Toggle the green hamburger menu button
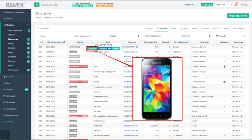The height and width of the screenshot is (140, 252). pos(37,5)
